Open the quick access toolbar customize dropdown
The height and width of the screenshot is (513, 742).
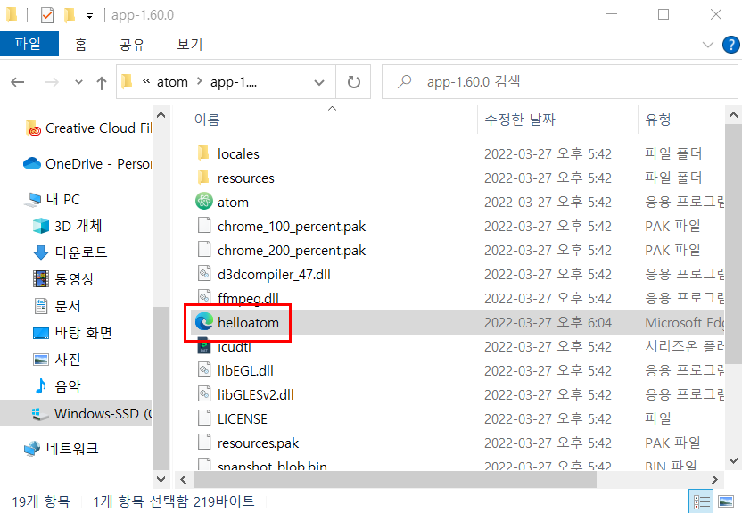89,16
